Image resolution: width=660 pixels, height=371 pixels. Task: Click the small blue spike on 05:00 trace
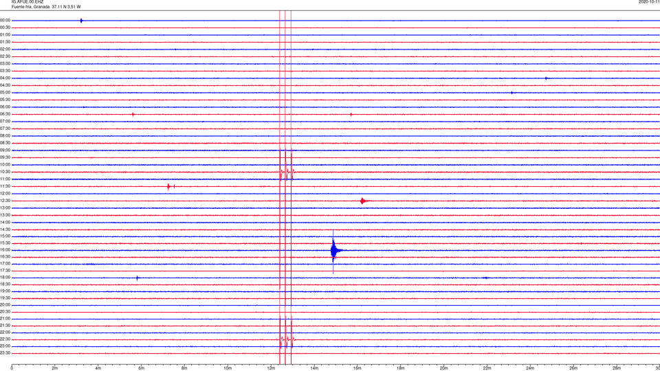pyautogui.click(x=511, y=93)
